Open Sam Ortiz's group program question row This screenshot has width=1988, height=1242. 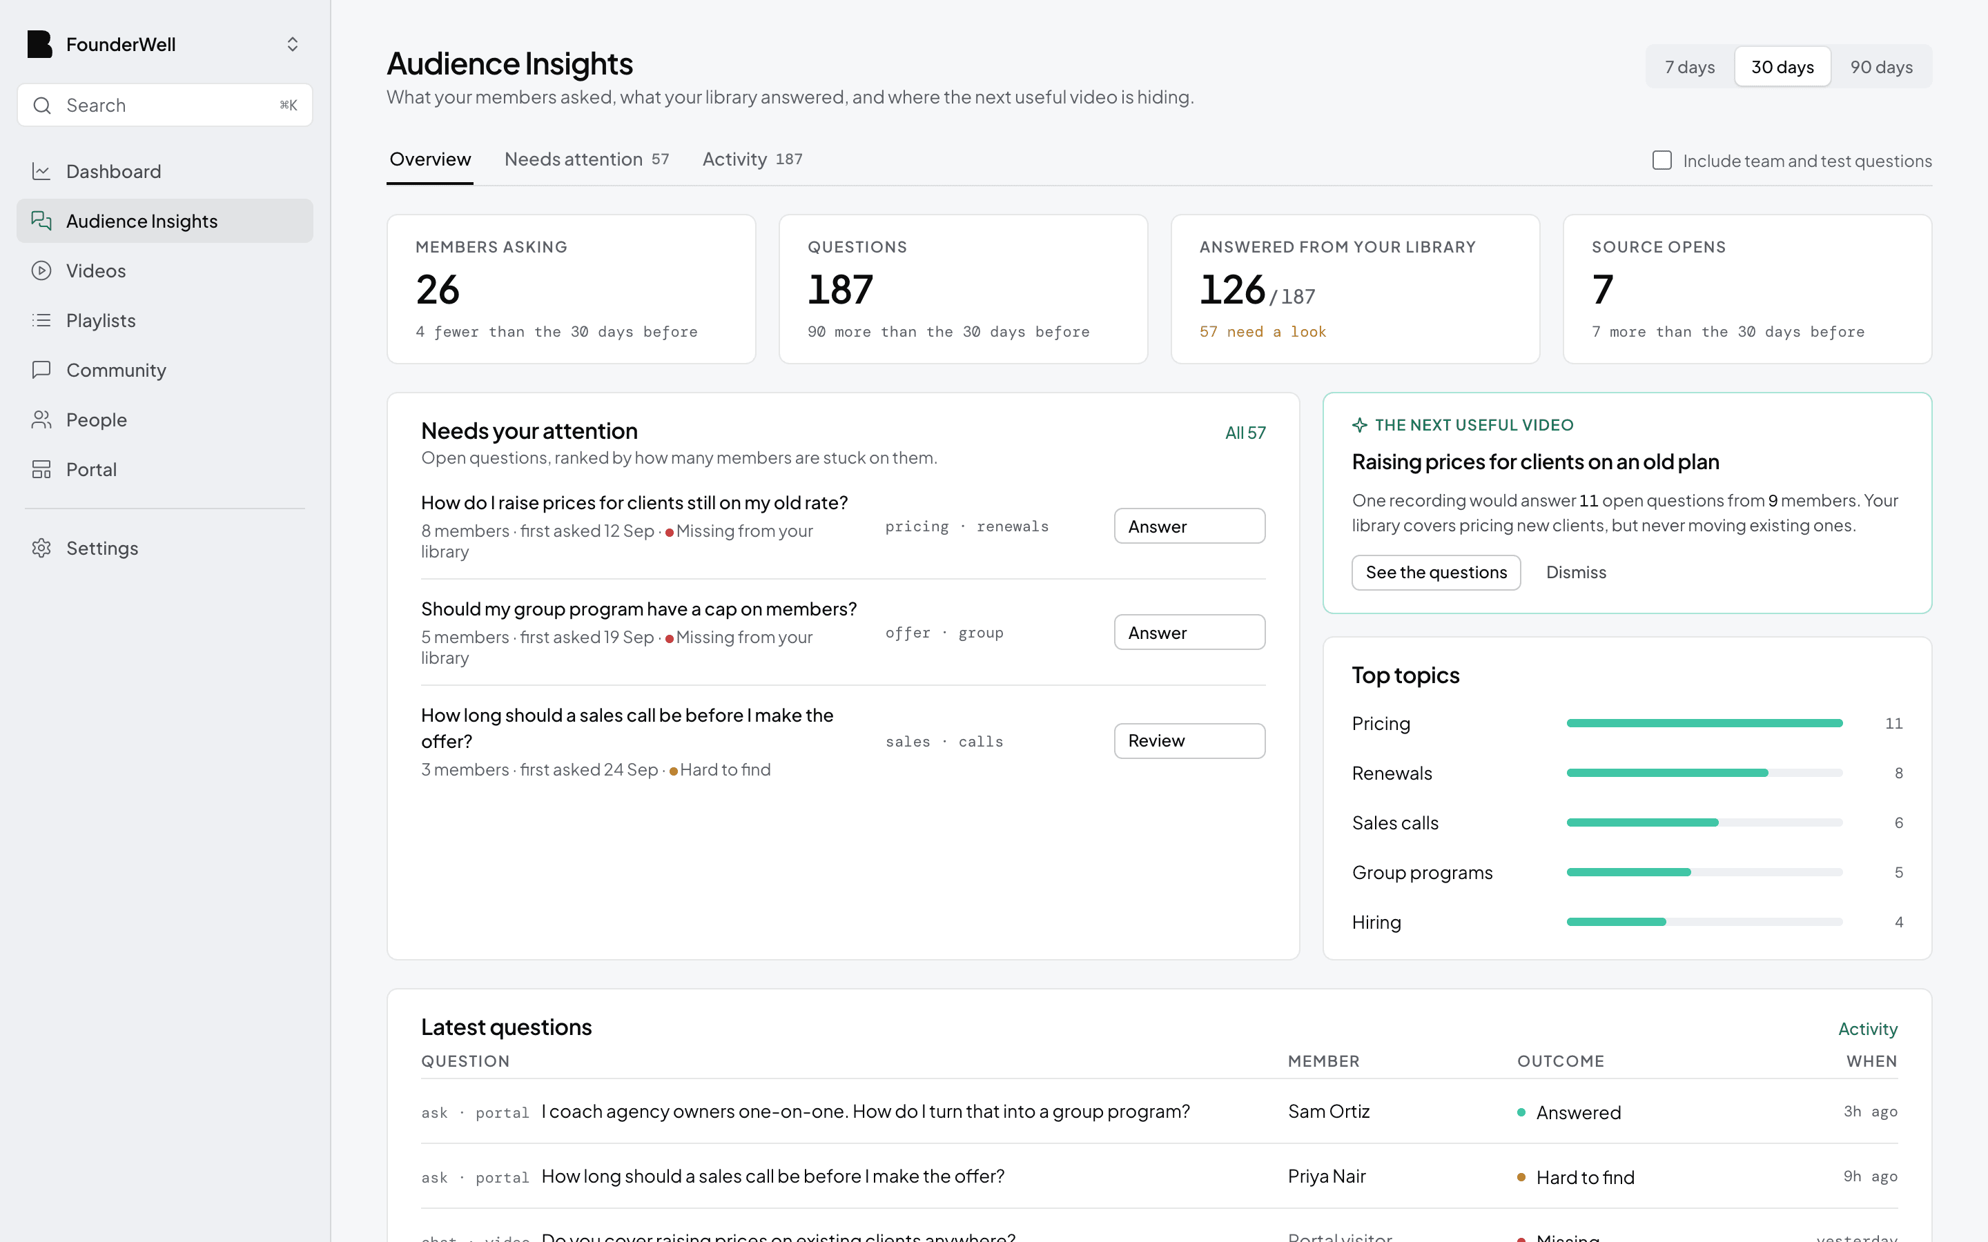click(1159, 1112)
